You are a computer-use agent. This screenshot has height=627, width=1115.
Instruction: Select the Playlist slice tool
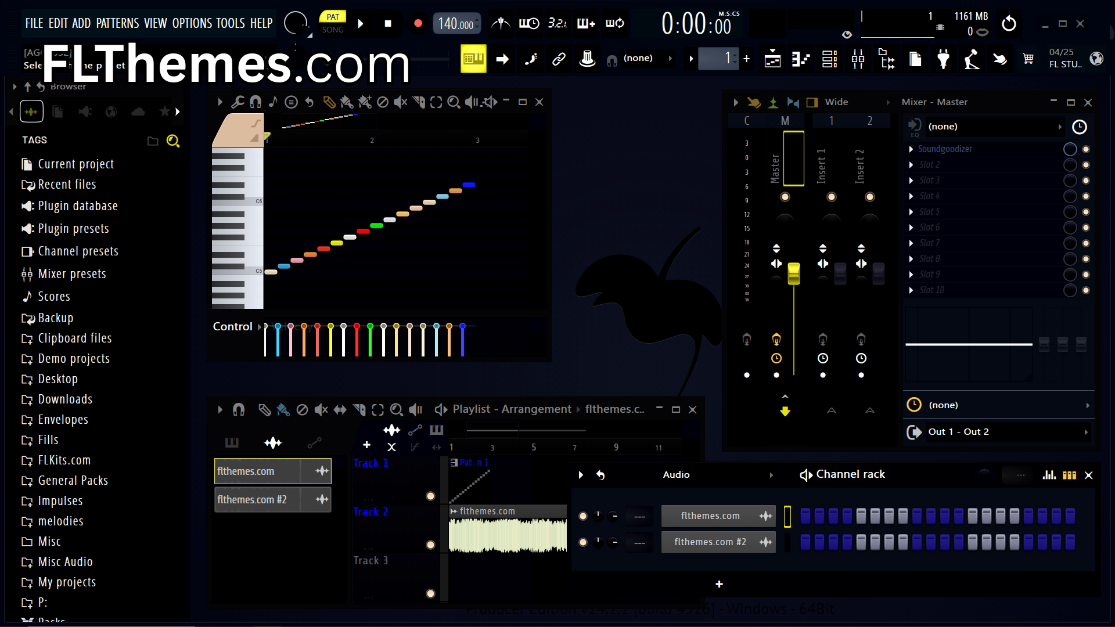359,410
